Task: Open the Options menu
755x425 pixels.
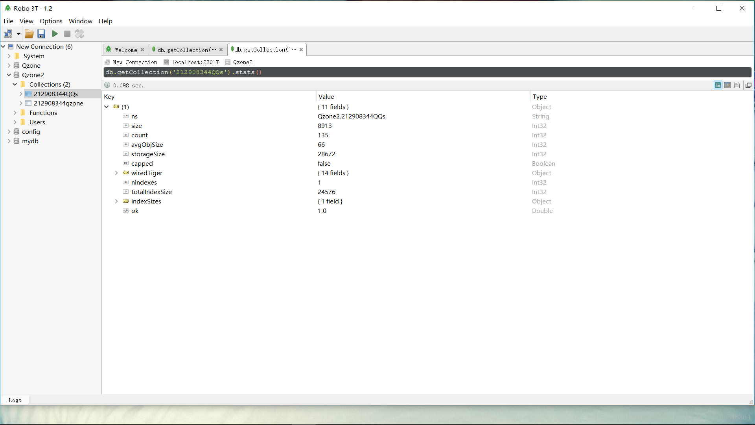Action: (51, 21)
